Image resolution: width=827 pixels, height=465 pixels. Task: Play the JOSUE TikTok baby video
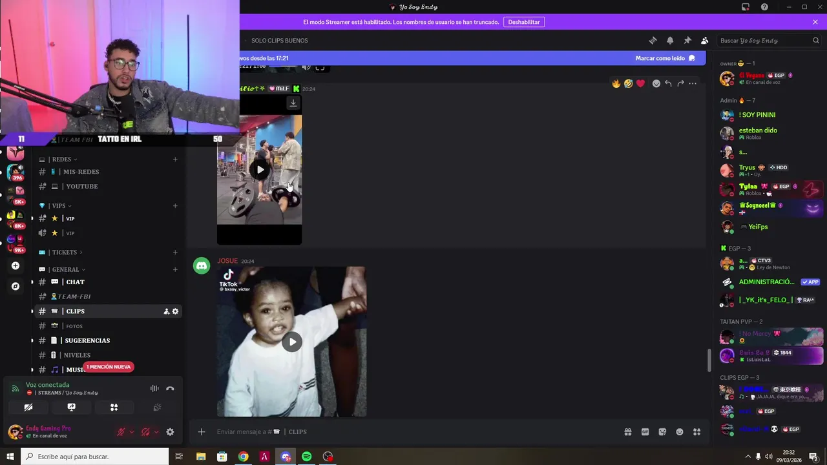tap(292, 342)
